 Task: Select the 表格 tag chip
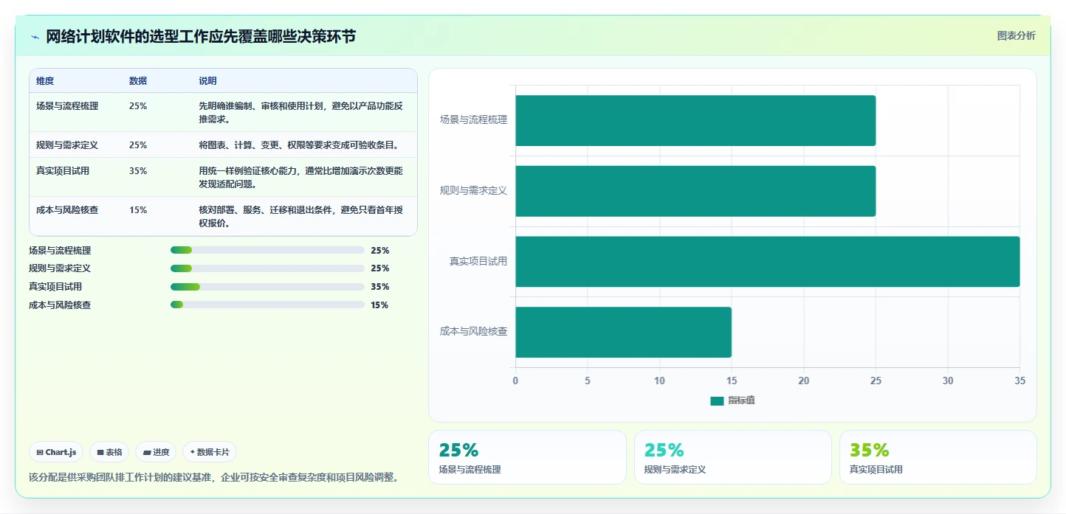click(x=109, y=452)
